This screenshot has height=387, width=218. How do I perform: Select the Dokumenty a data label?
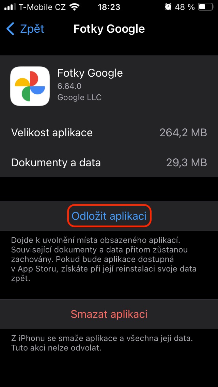coord(56,162)
